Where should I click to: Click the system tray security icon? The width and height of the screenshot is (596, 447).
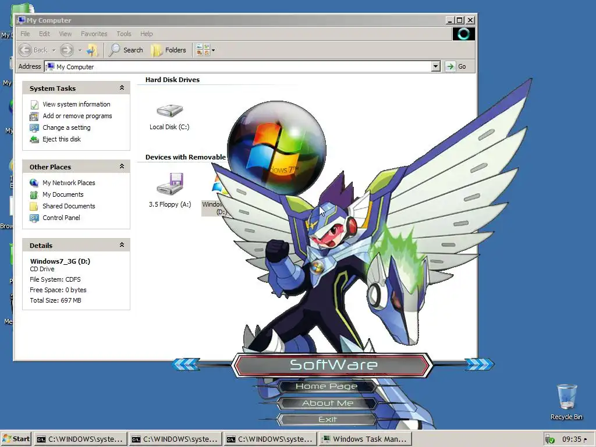(550, 440)
